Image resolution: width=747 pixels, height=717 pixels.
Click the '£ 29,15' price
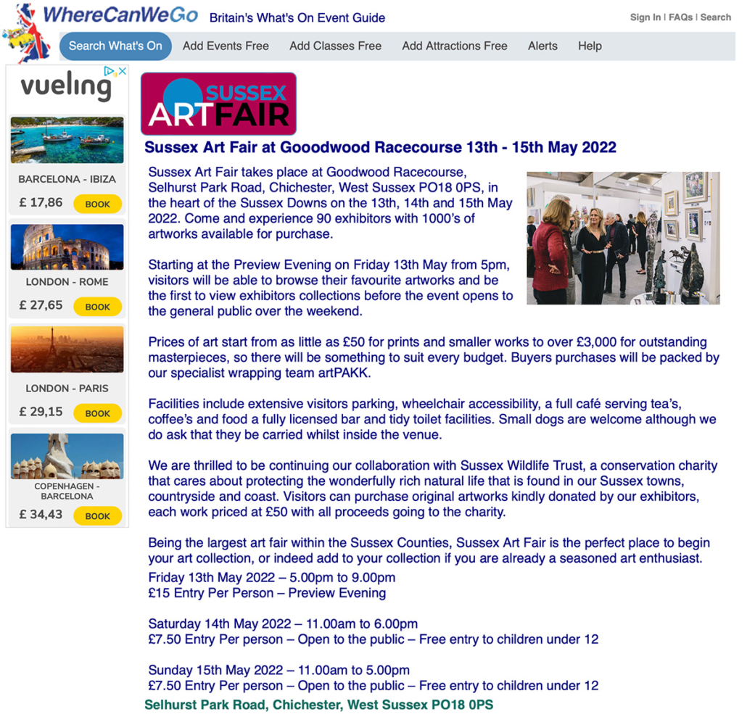pyautogui.click(x=41, y=412)
